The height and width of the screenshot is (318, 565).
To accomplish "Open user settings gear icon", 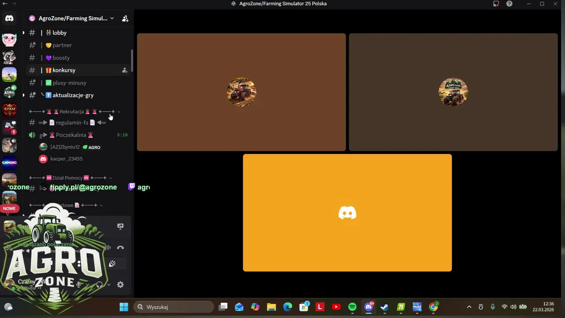I will 120,285.
